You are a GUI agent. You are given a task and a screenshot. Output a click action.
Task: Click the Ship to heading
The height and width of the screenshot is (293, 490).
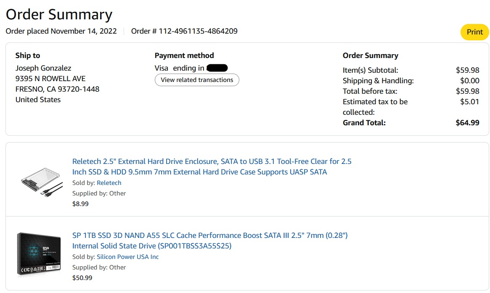pyautogui.click(x=28, y=55)
